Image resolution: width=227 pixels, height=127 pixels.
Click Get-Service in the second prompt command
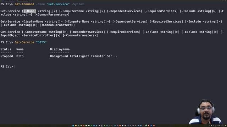tap(24, 42)
